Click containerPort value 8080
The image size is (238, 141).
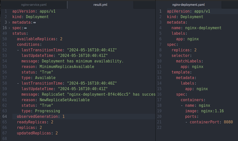click(x=228, y=122)
